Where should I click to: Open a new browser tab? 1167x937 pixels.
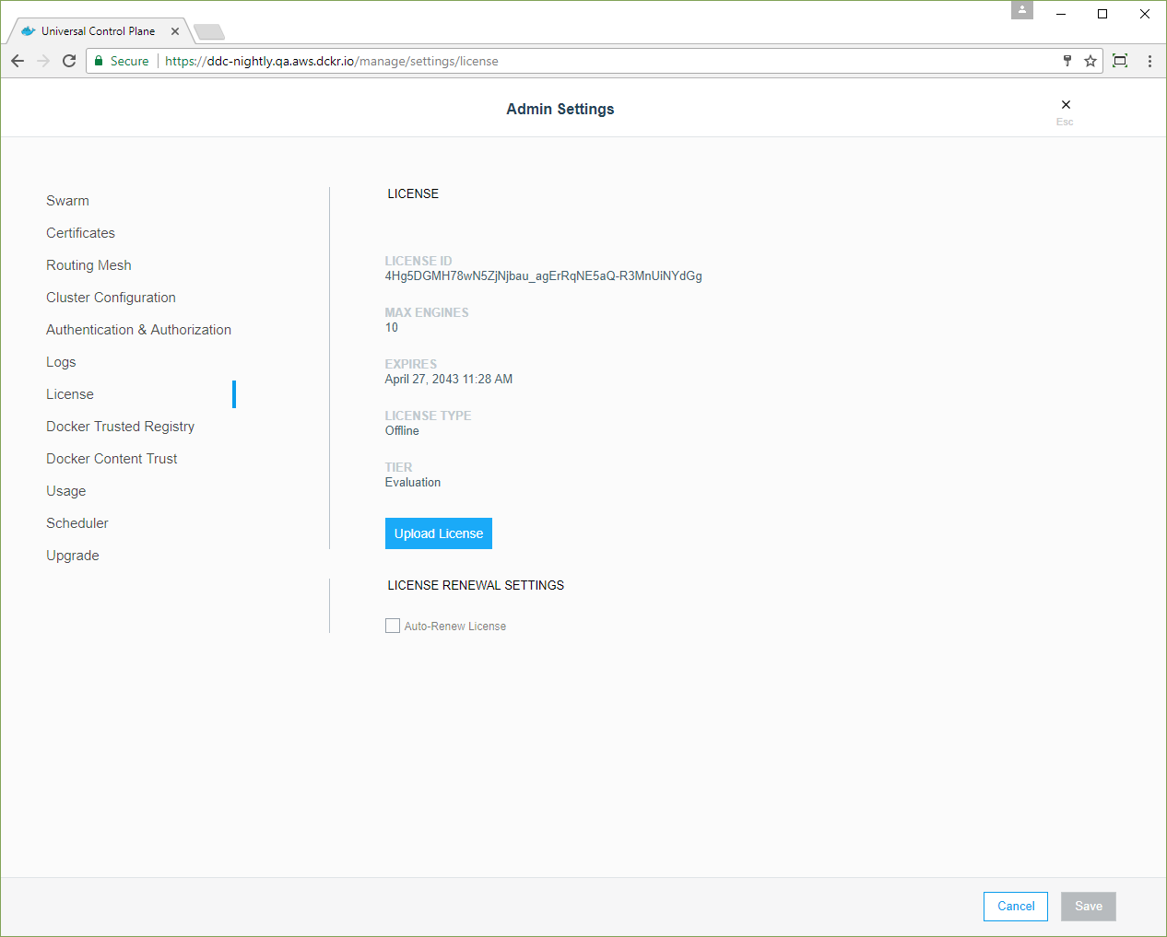pos(209,32)
